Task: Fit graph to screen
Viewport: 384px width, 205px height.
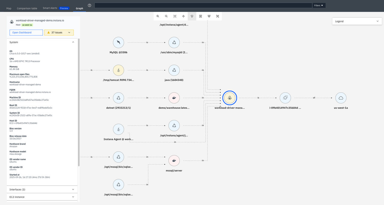Action: point(175,16)
